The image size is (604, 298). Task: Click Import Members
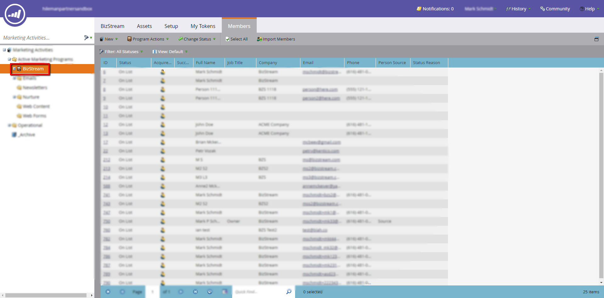click(276, 39)
